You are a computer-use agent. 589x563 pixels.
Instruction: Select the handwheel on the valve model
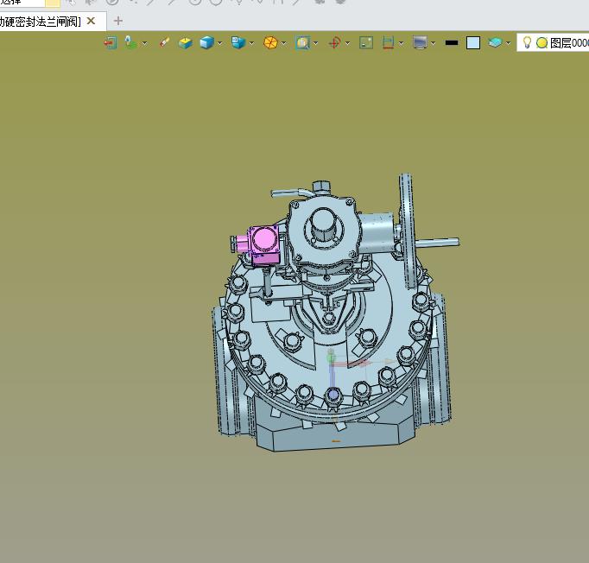408,231
